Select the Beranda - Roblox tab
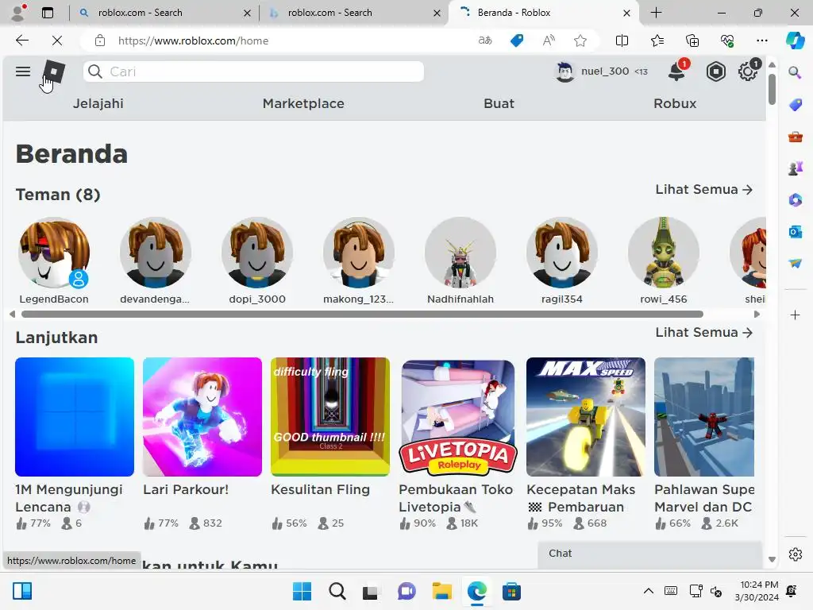This screenshot has height=610, width=813. tap(543, 13)
